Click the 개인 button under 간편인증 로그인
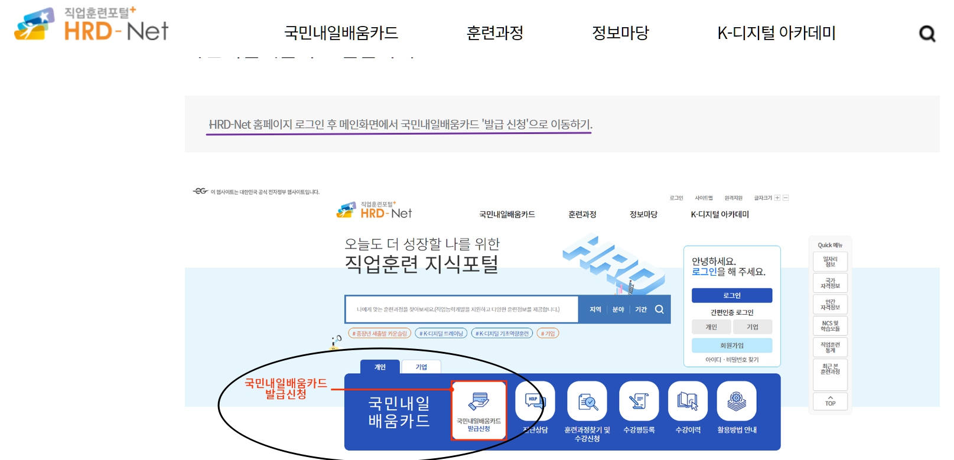The width and height of the screenshot is (954, 460). pyautogui.click(x=711, y=327)
